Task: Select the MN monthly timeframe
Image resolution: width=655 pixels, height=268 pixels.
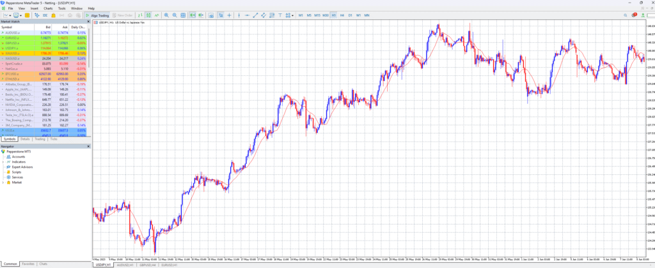Action: tap(367, 15)
